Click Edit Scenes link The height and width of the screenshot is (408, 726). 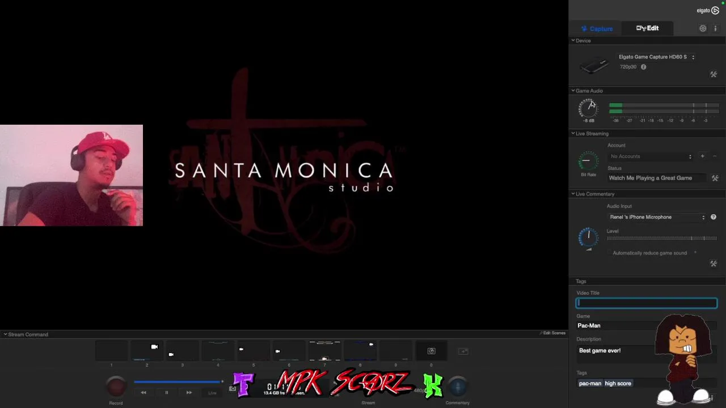tap(552, 333)
